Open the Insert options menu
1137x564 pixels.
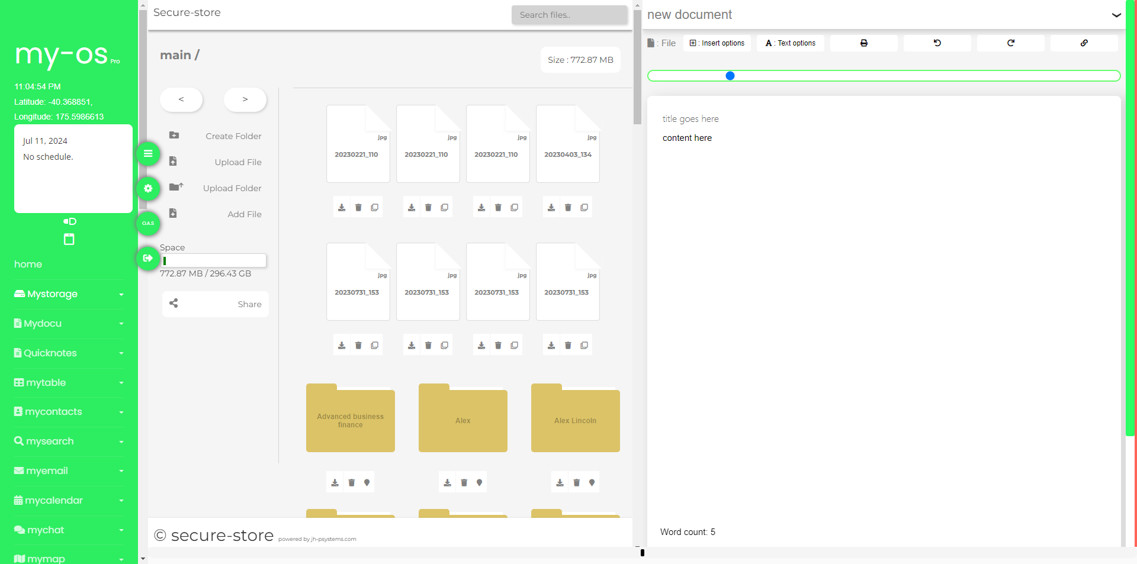(717, 43)
